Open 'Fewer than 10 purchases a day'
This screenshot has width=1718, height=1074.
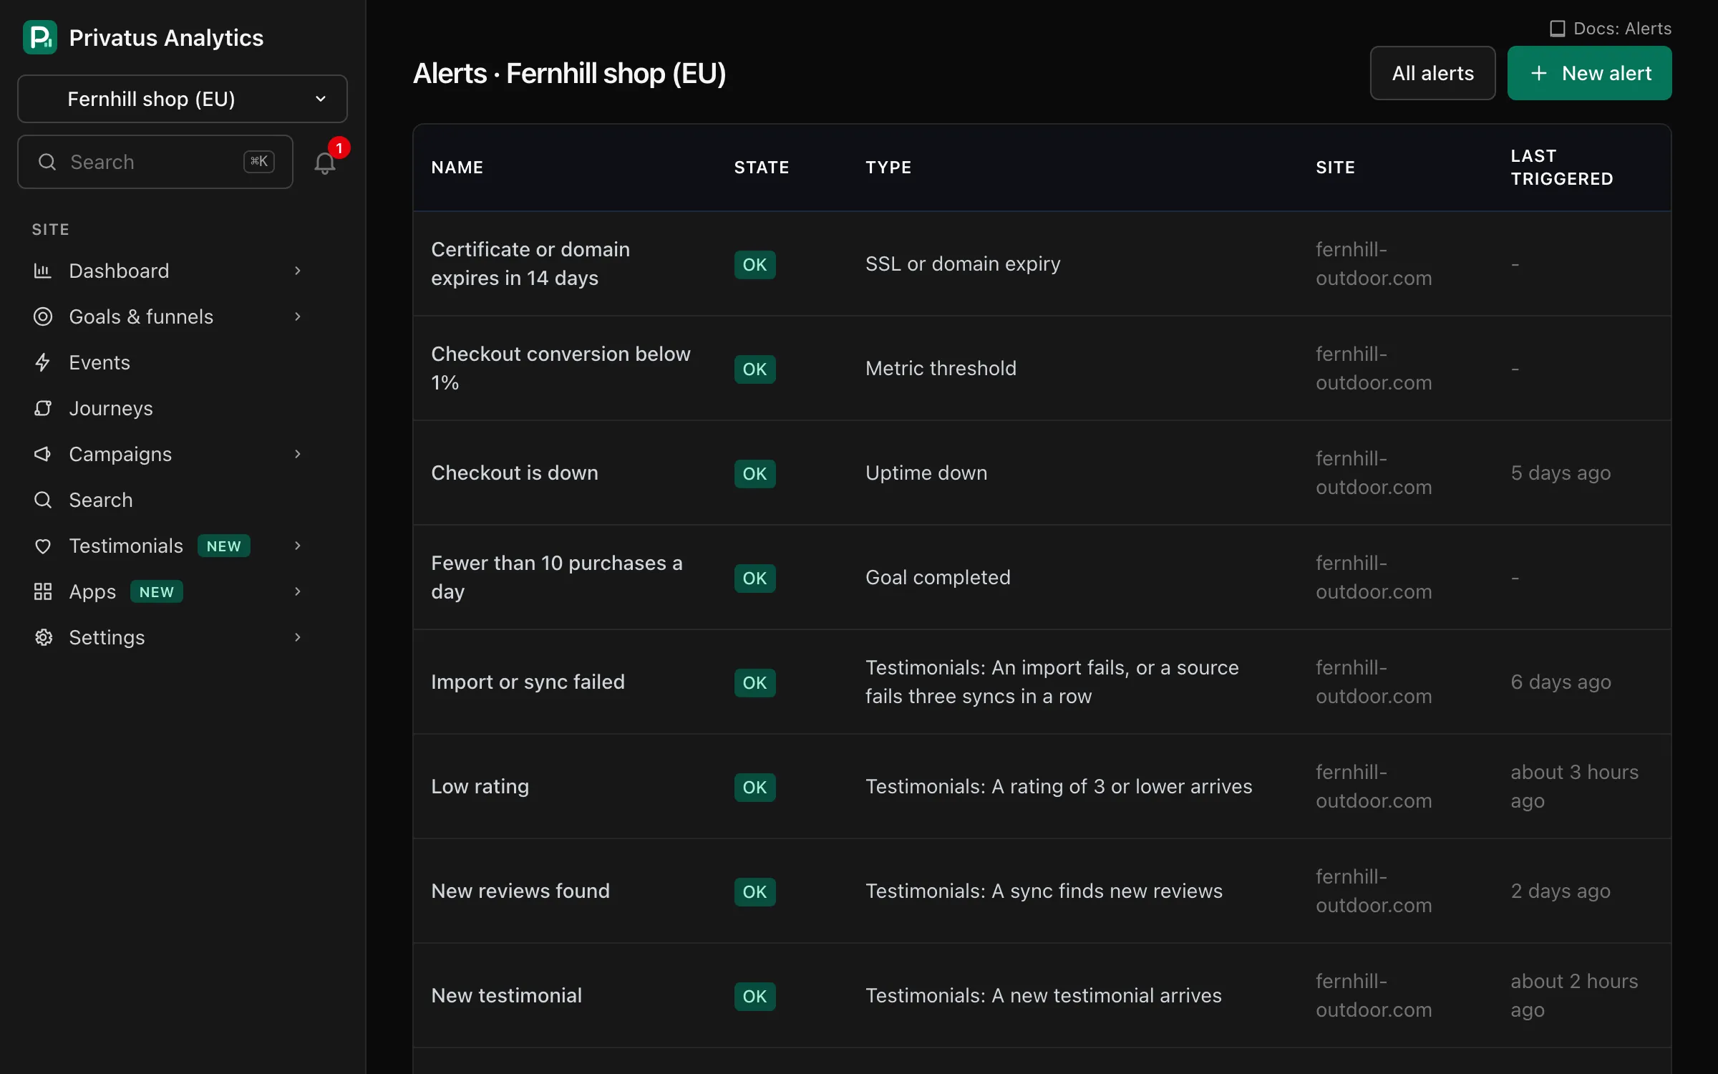tap(557, 577)
